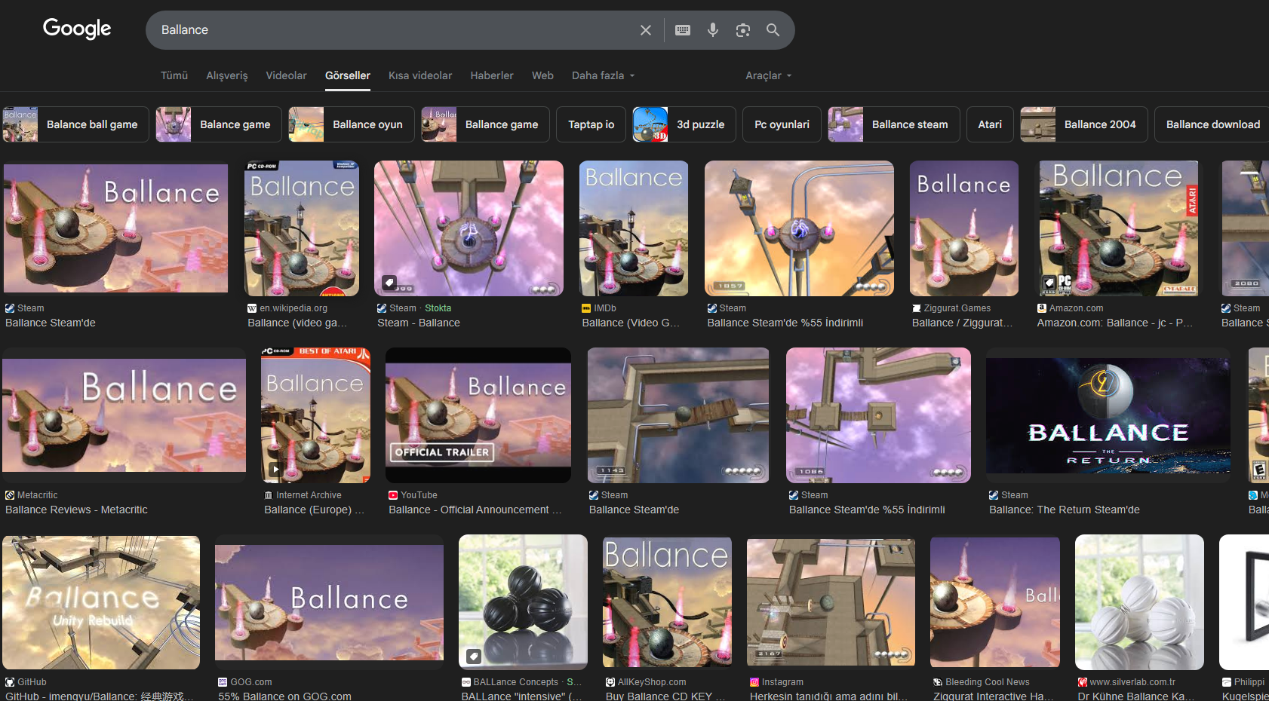This screenshot has height=701, width=1269.
Task: Switch to the Alışveriş tab
Action: pyautogui.click(x=227, y=75)
